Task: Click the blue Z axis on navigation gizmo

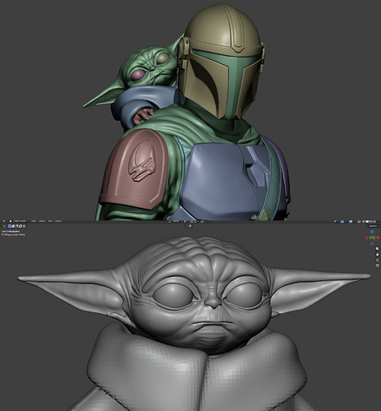Action: tap(372, 232)
